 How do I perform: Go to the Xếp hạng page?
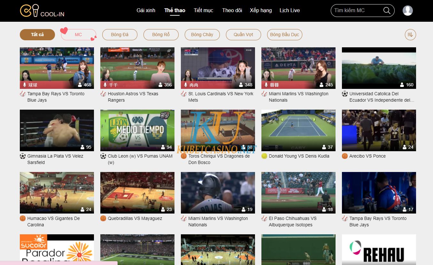pyautogui.click(x=261, y=10)
